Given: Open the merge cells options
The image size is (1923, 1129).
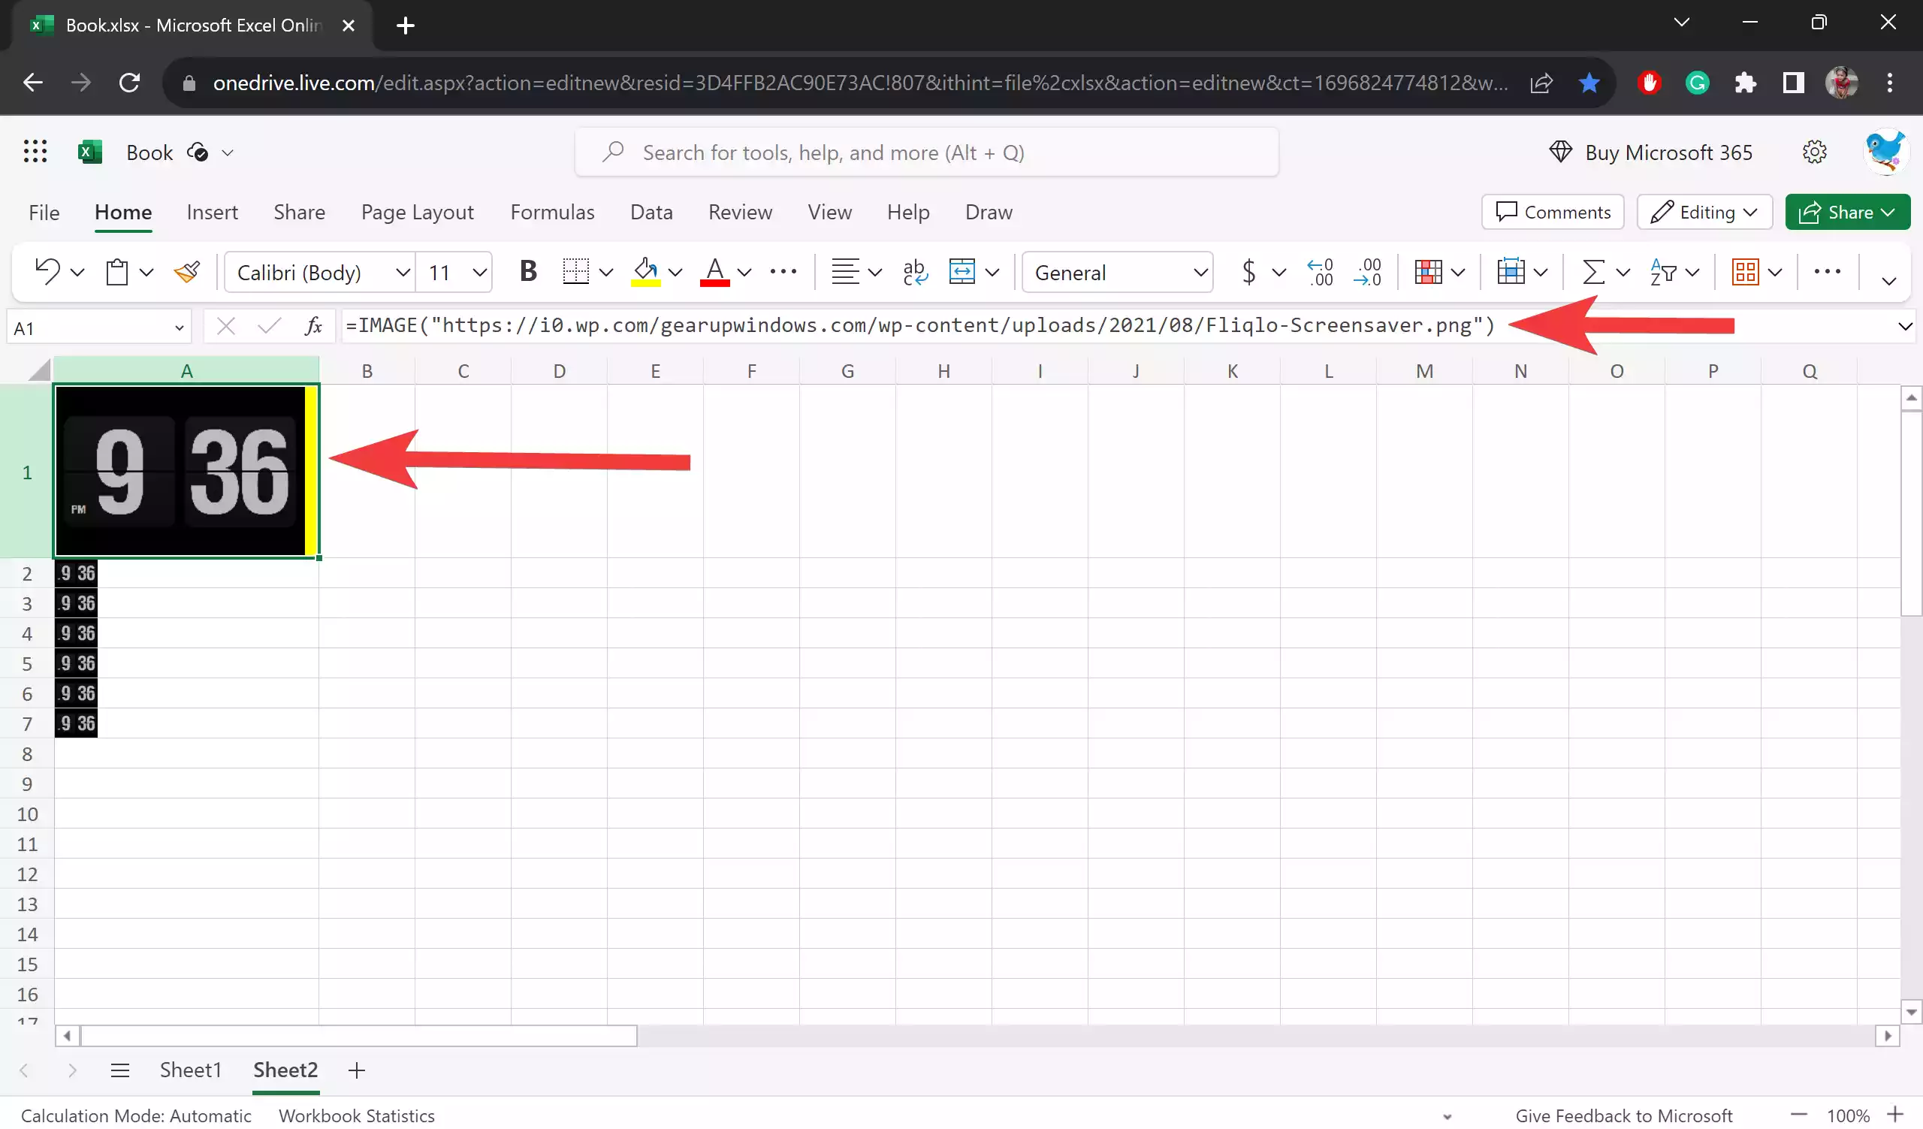Looking at the screenshot, I should point(992,272).
